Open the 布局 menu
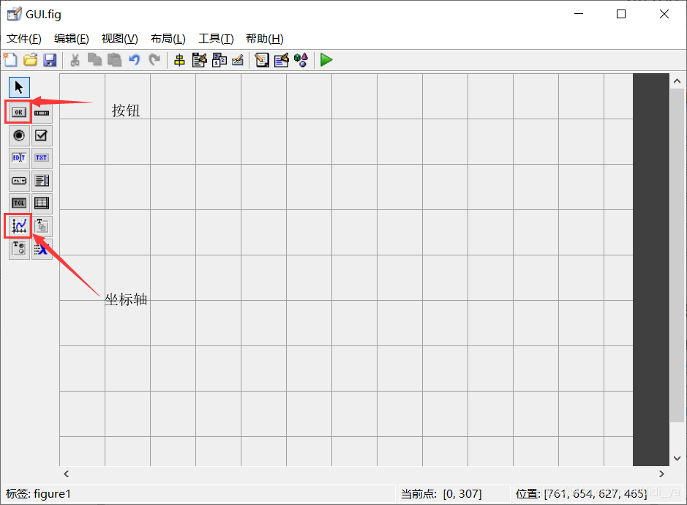687x505 pixels. coord(168,38)
